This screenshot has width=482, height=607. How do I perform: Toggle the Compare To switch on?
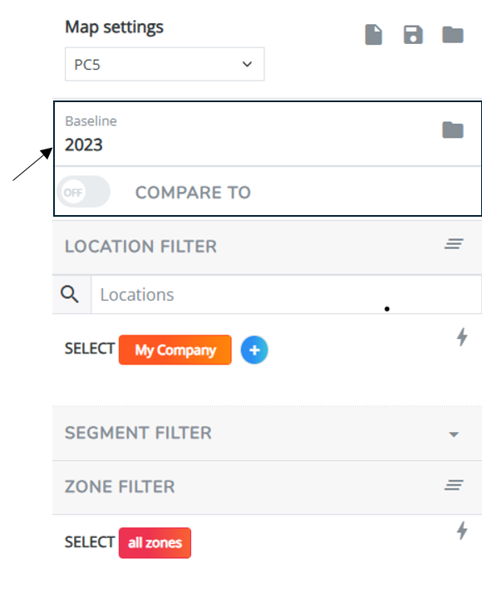click(x=84, y=192)
